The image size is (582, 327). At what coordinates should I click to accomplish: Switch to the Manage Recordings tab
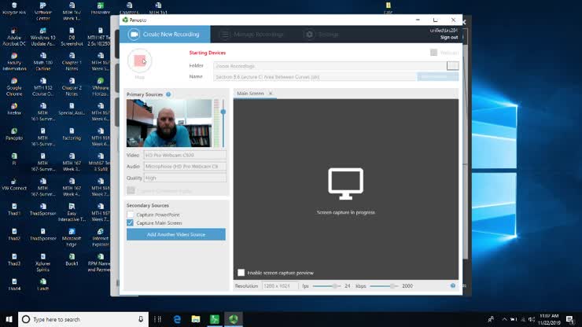click(x=252, y=35)
